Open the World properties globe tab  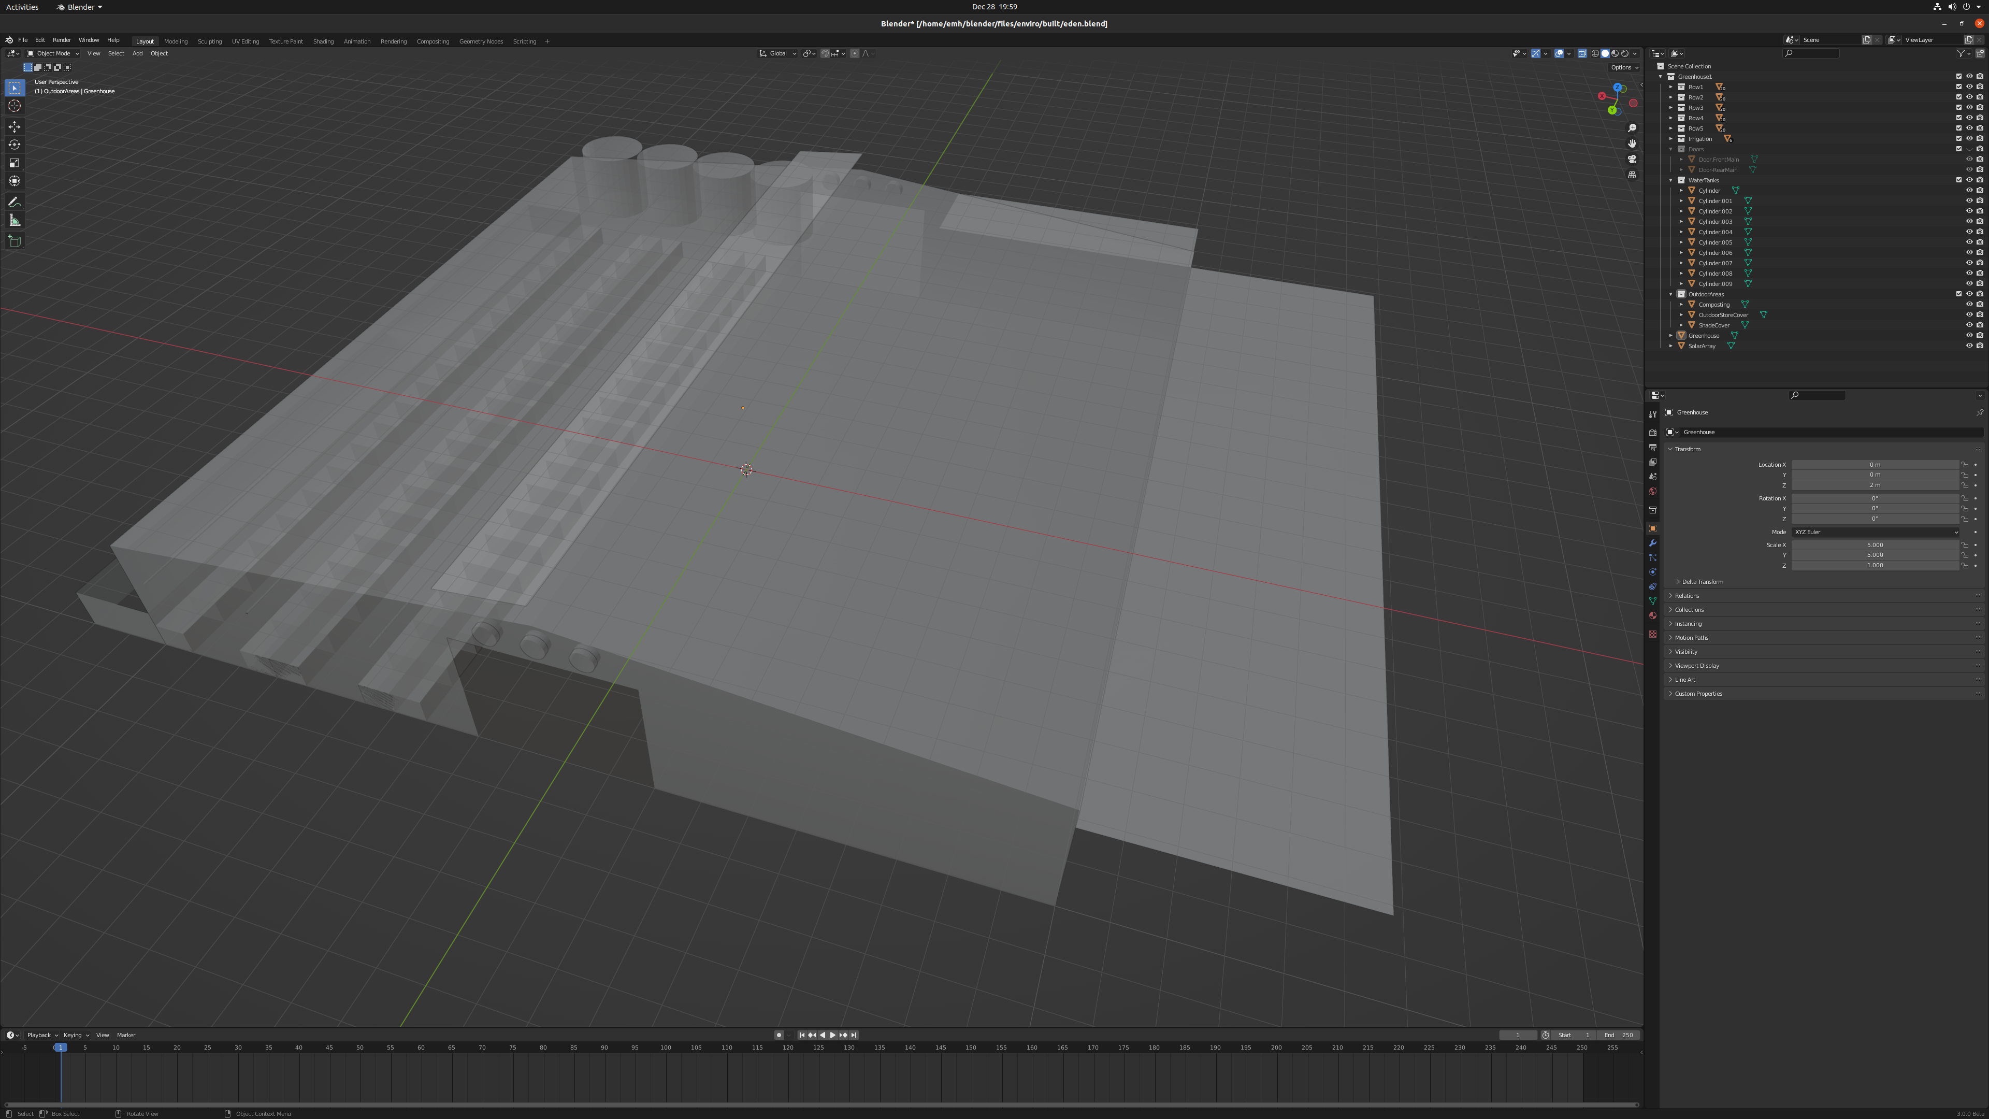coord(1652,491)
